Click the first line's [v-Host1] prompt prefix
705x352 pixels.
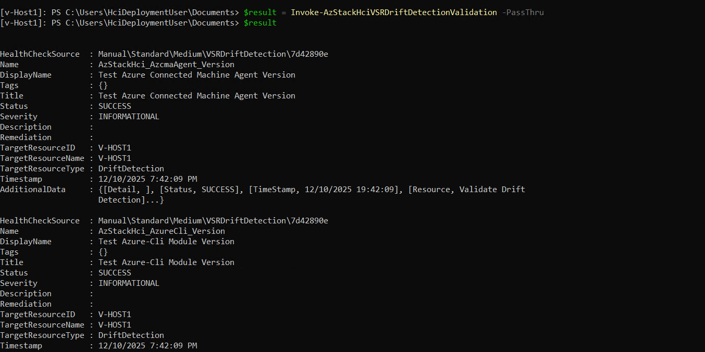22,12
